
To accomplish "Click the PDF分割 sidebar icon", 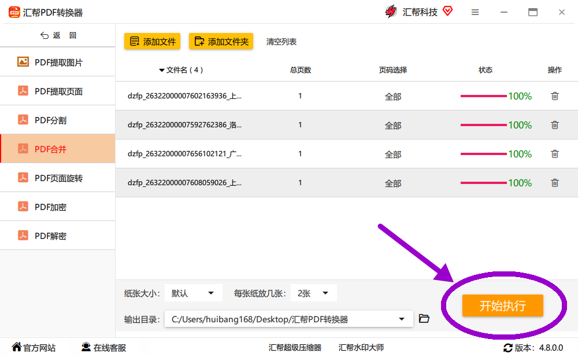I will pyautogui.click(x=23, y=120).
